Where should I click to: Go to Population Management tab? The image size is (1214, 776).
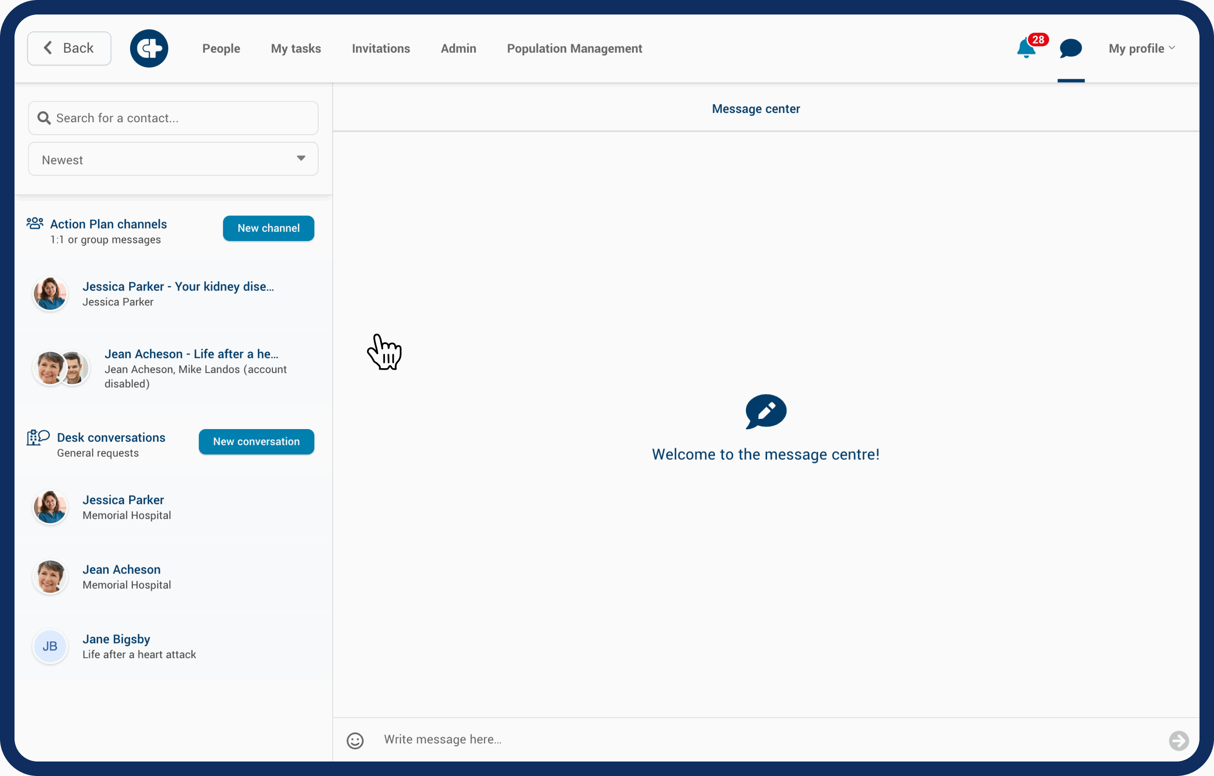(x=574, y=48)
